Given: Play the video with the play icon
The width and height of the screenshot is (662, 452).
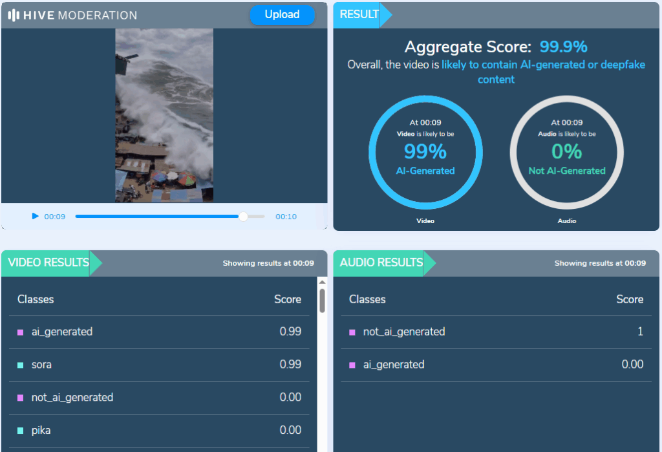Looking at the screenshot, I should coord(36,217).
